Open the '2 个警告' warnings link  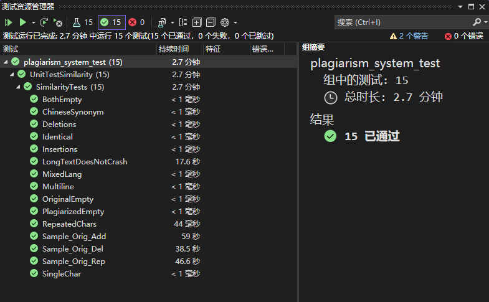coord(414,36)
